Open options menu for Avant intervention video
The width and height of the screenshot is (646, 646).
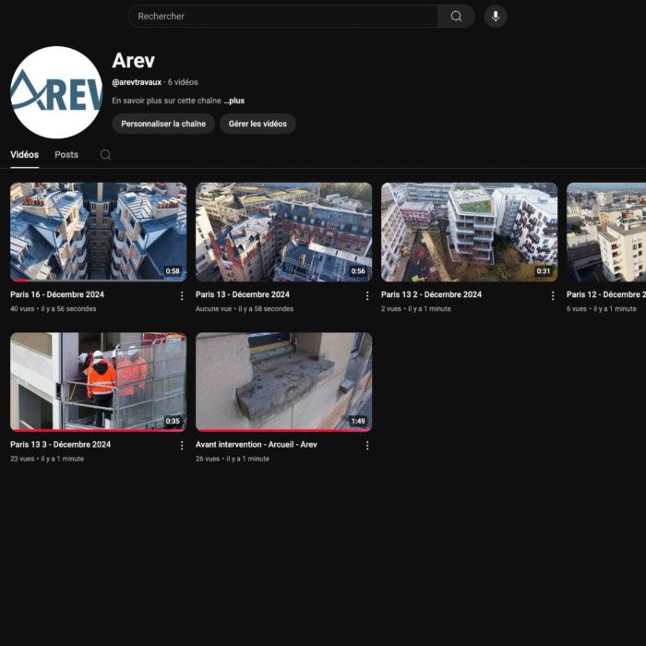(367, 445)
